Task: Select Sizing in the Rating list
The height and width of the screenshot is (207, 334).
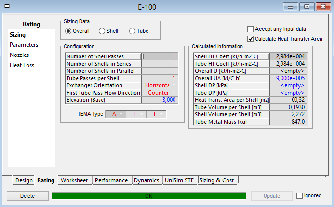Action: (17, 35)
